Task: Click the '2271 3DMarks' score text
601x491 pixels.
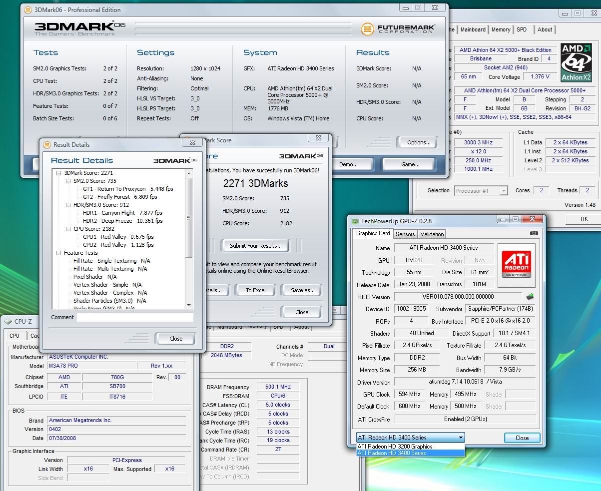Action: click(x=255, y=183)
